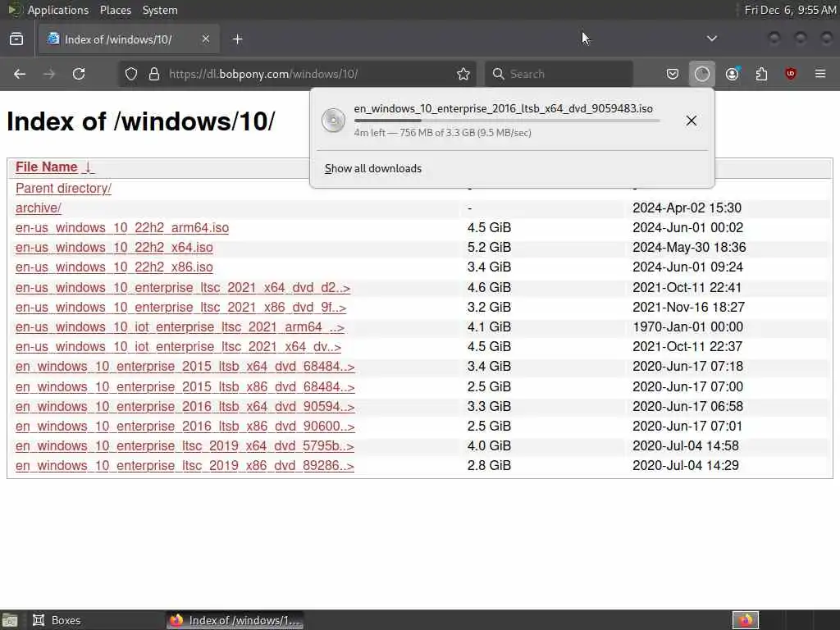
Task: Download en-us_windows_10_22h2_x86.iso
Action: (114, 267)
